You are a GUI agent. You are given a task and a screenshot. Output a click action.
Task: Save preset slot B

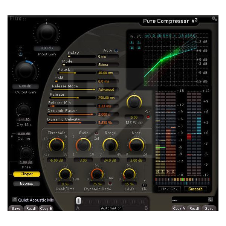pyautogui.click(x=209, y=208)
